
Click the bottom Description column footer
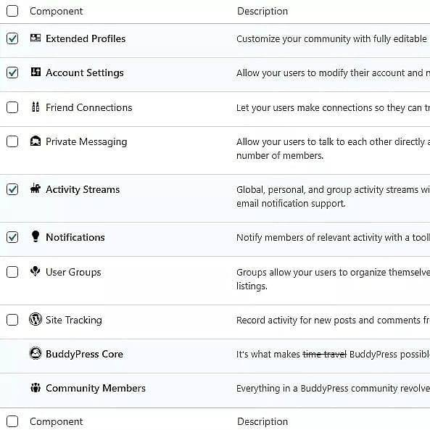point(262,422)
